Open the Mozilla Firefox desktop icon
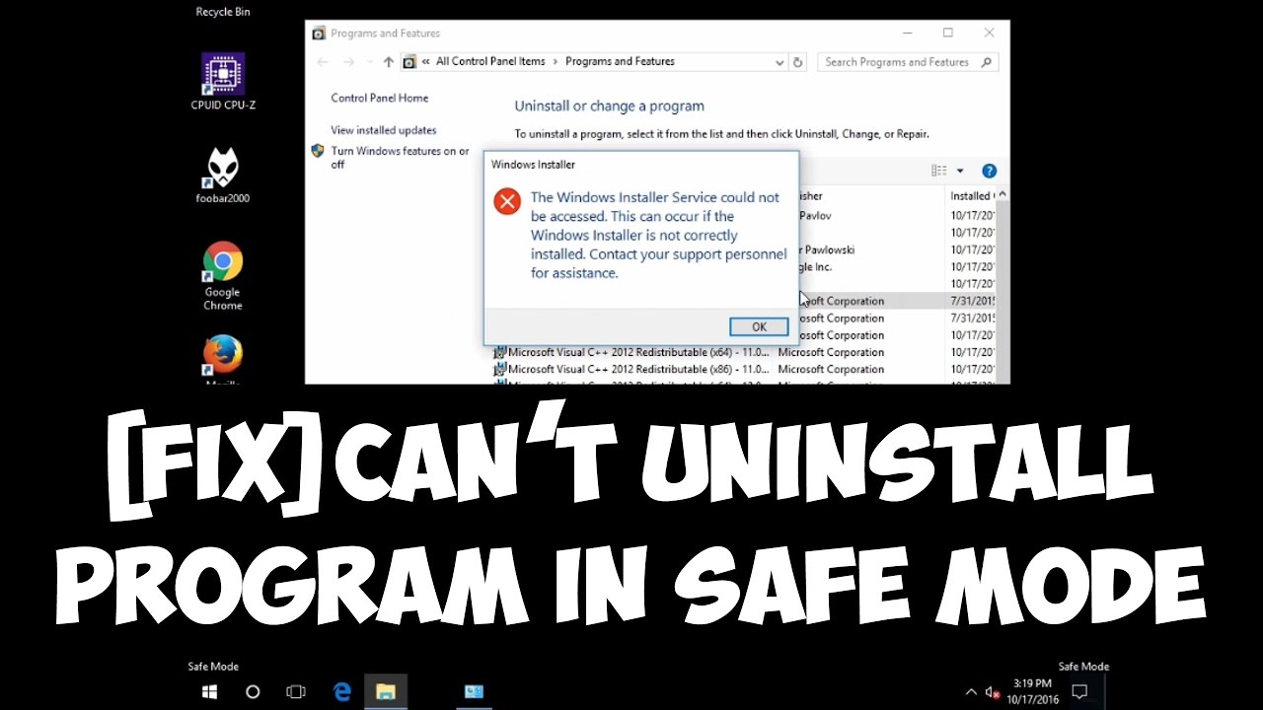1263x710 pixels. pos(223,360)
